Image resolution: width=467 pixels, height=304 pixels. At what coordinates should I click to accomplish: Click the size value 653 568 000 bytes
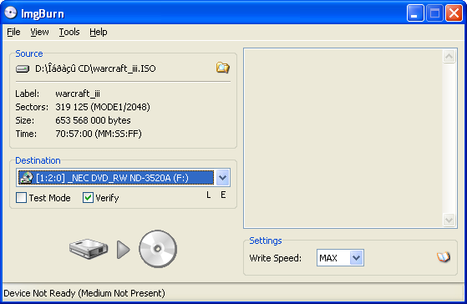coord(93,120)
